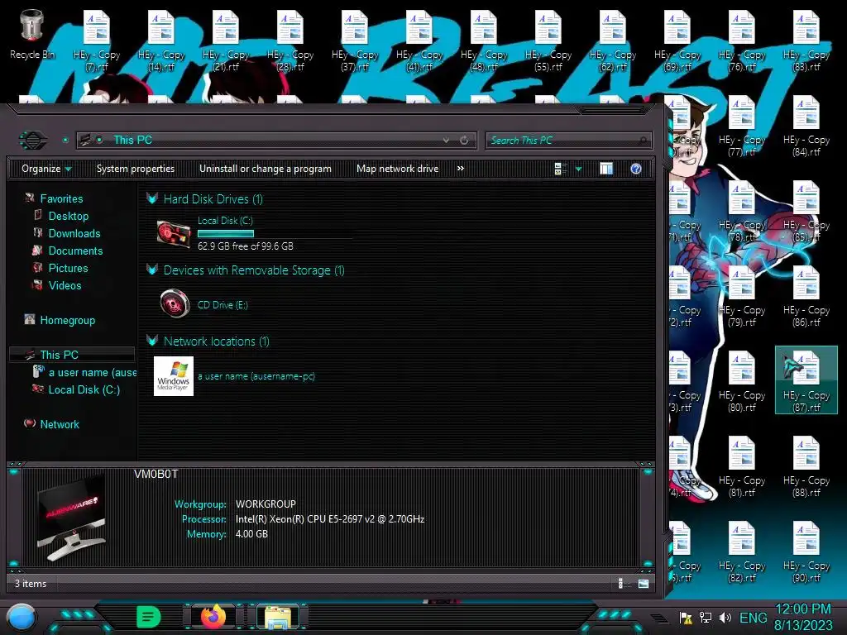Open Downloads in Favorites
The width and height of the screenshot is (847, 635).
pyautogui.click(x=74, y=233)
